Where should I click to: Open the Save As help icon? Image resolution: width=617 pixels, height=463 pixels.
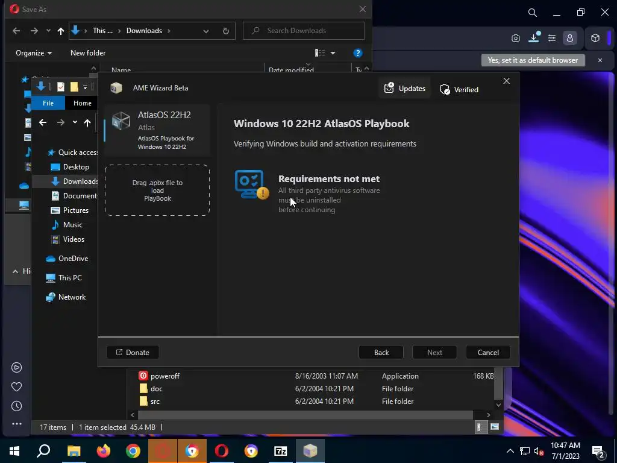pos(358,53)
